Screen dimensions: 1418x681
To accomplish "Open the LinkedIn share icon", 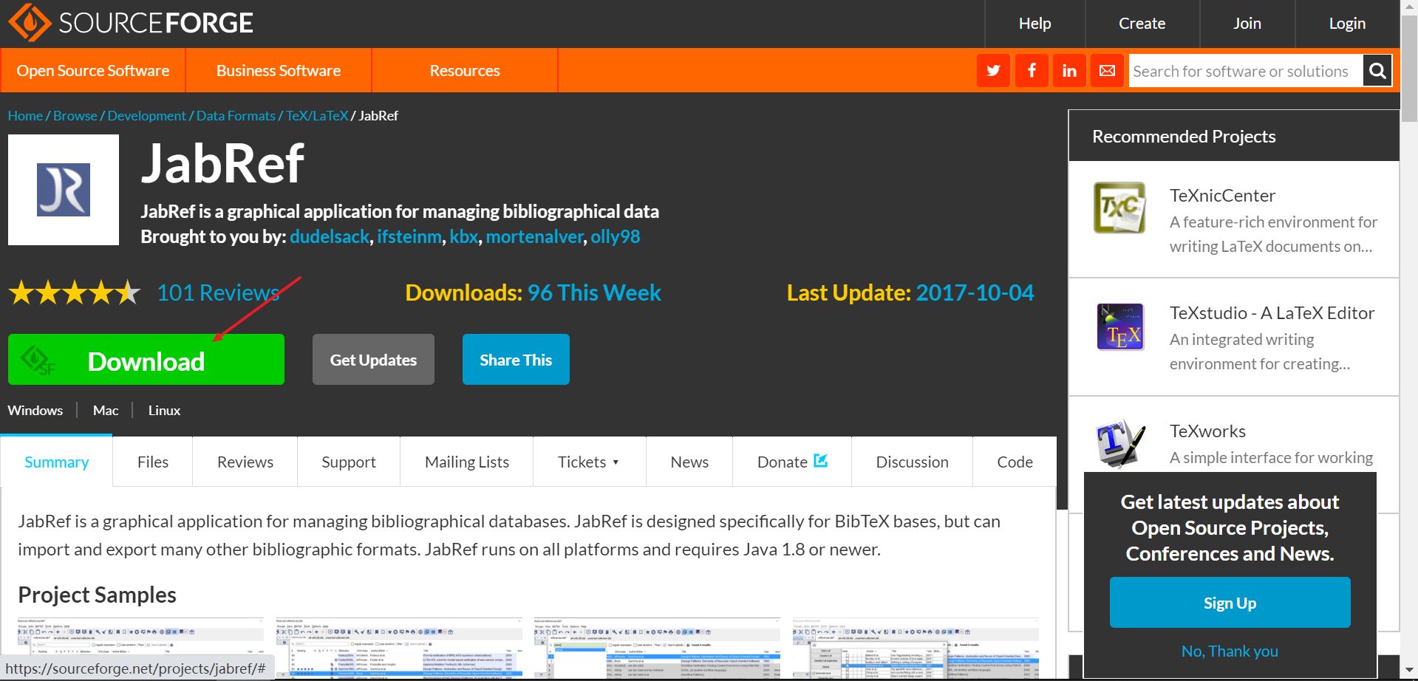I will 1069,71.
